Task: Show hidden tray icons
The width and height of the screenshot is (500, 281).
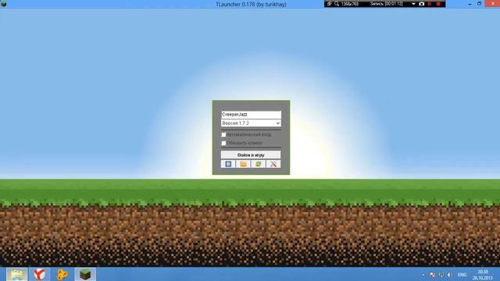Action: (x=423, y=275)
